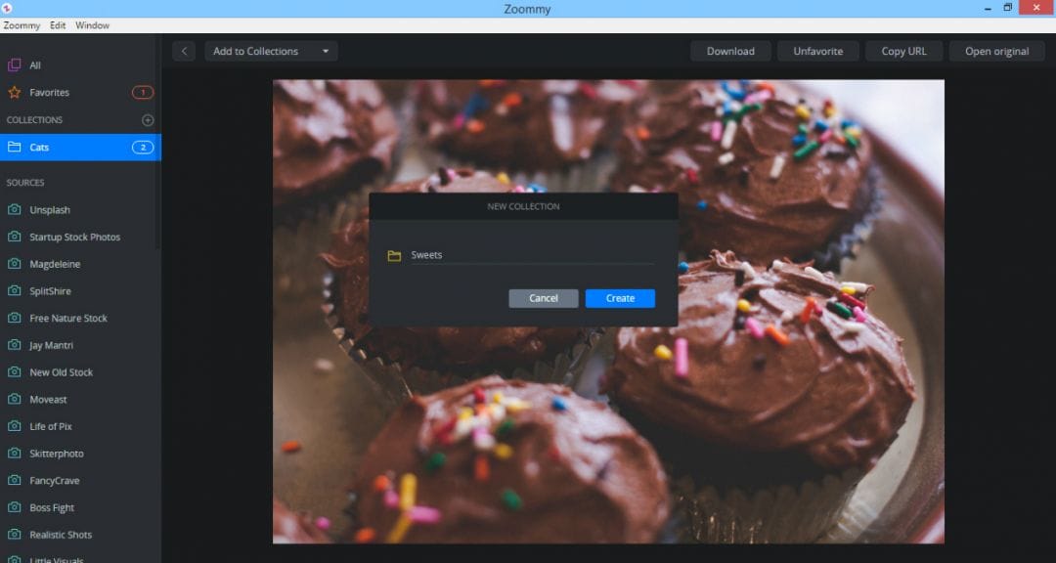
Task: Open the Add to Collections dropdown
Action: (271, 51)
